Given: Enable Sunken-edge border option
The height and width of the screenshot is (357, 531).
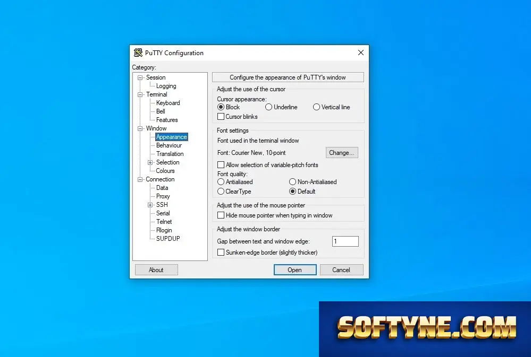Looking at the screenshot, I should coord(221,252).
